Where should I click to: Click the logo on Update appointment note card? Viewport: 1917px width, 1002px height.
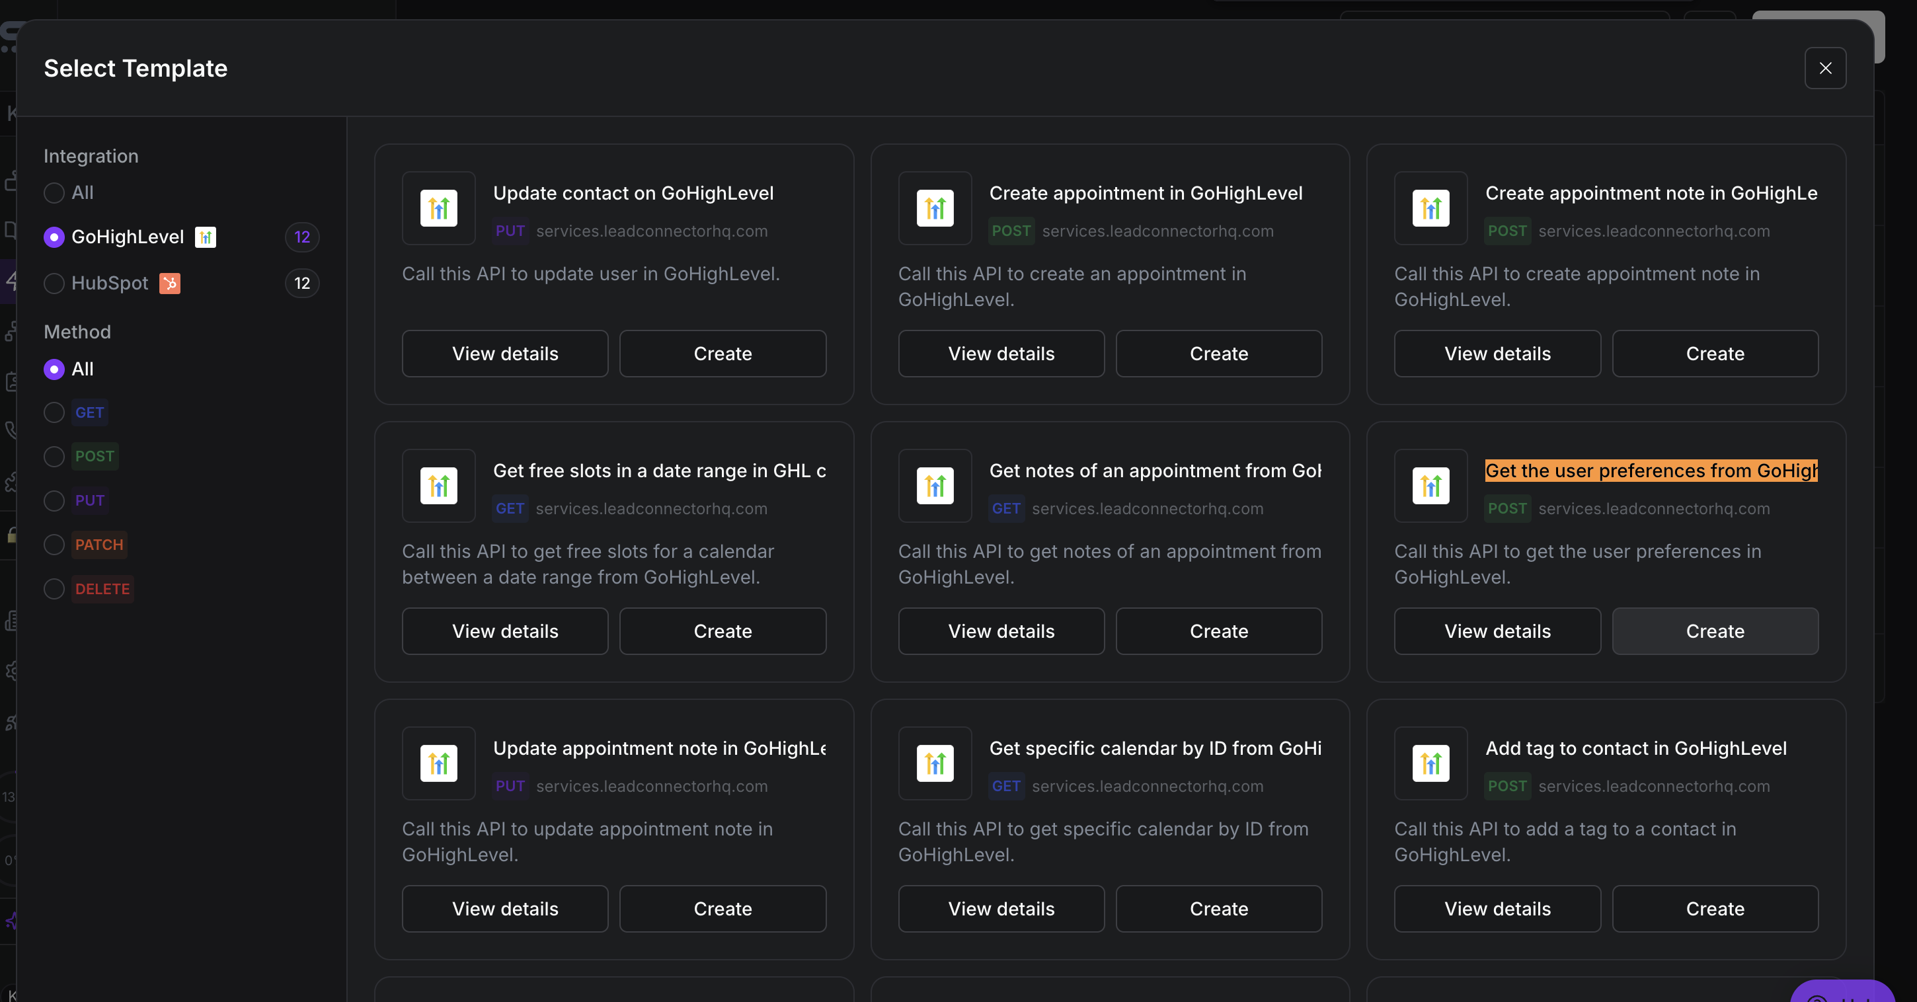[x=438, y=763]
